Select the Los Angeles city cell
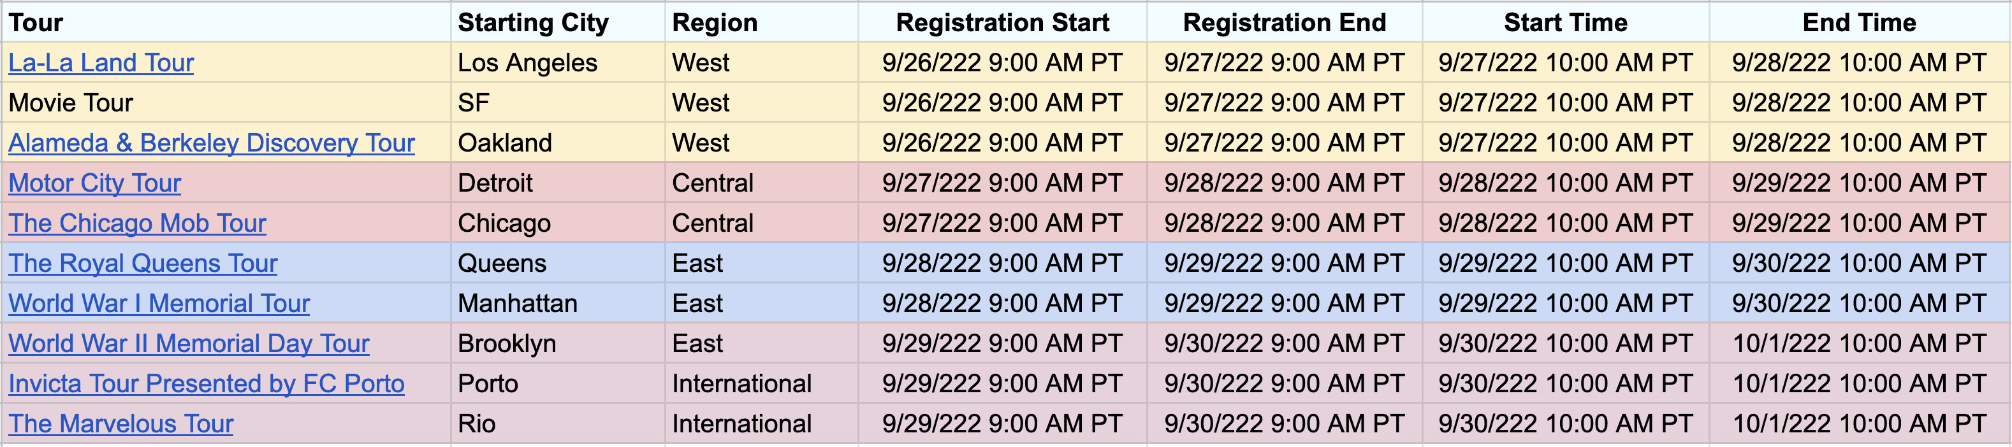Image resolution: width=2012 pixels, height=447 pixels. (x=558, y=62)
